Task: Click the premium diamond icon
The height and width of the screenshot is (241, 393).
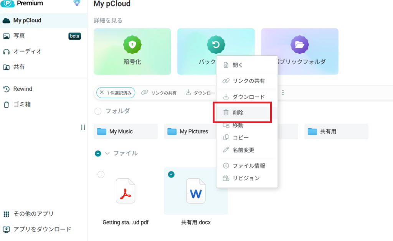Action: (x=77, y=3)
